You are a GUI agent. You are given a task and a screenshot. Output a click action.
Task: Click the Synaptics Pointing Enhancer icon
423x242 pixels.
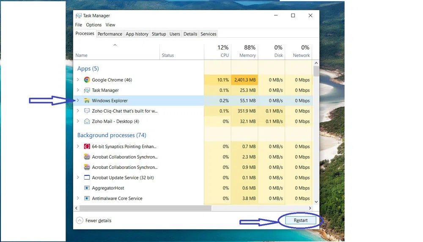pos(87,146)
